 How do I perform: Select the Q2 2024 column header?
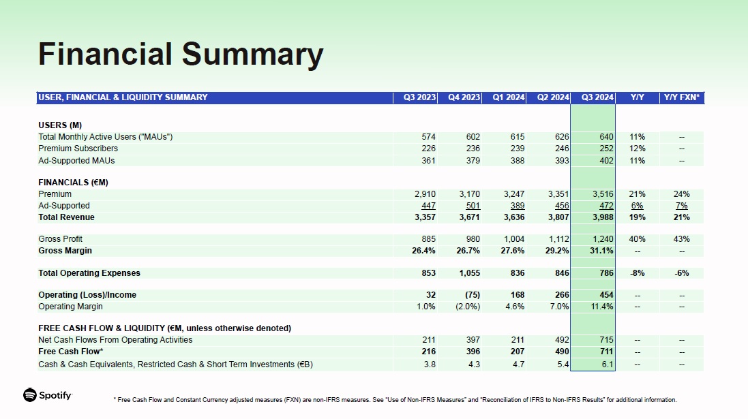553,97
